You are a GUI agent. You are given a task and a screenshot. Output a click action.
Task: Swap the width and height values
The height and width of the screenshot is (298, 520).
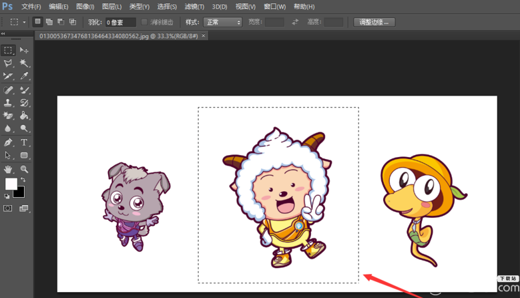(x=295, y=22)
